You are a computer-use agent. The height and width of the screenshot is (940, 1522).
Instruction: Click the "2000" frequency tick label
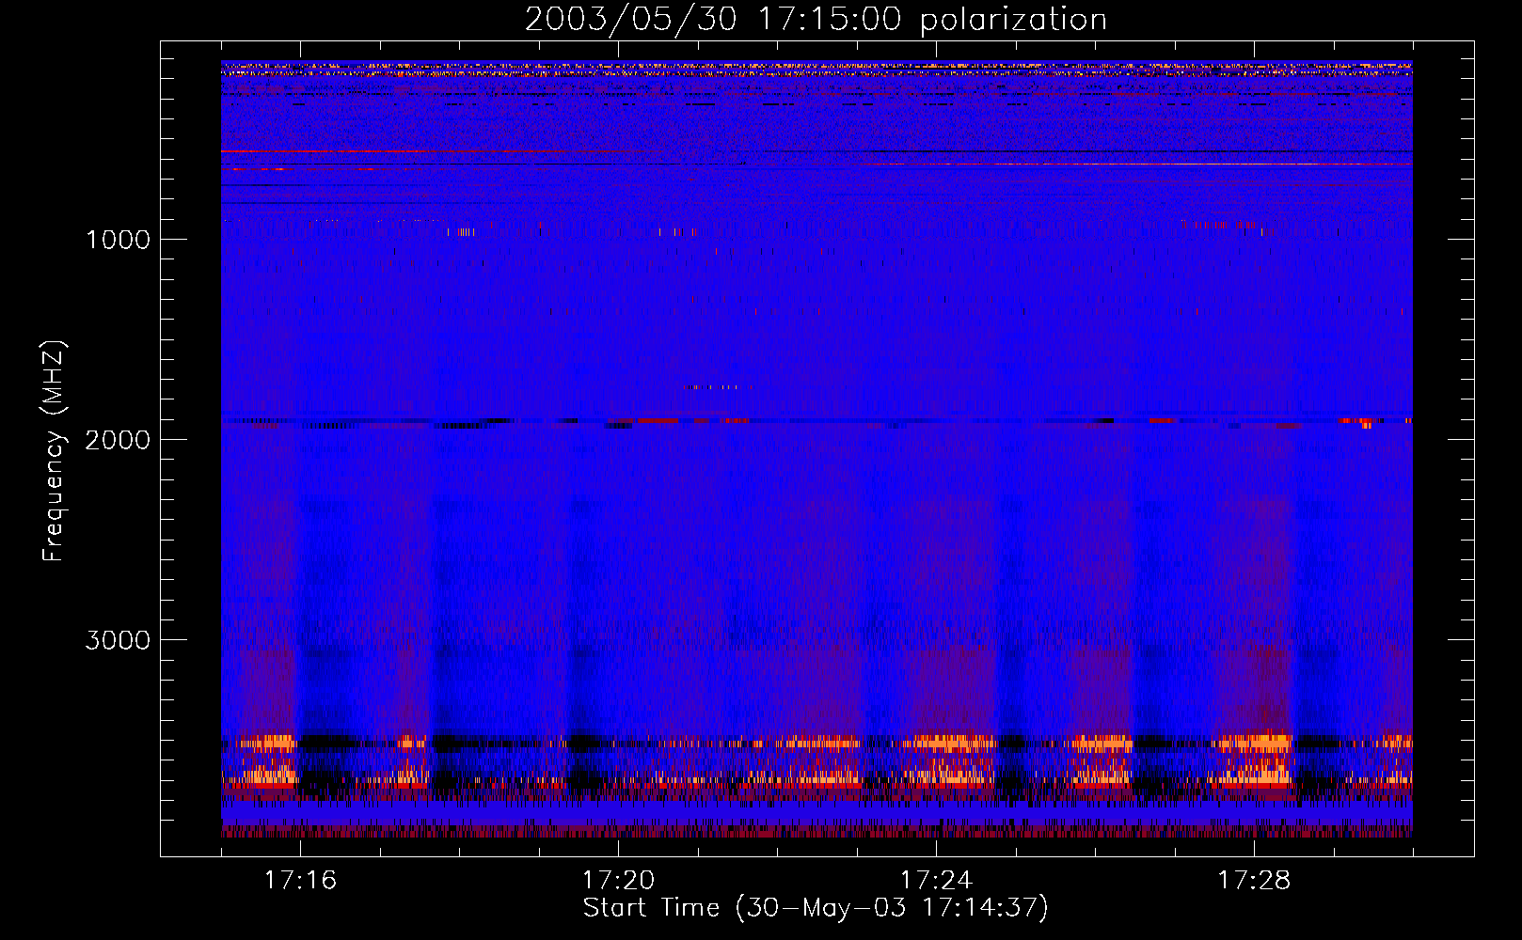118,440
